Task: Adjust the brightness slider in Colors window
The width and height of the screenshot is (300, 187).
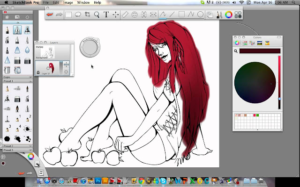Action: click(x=279, y=82)
